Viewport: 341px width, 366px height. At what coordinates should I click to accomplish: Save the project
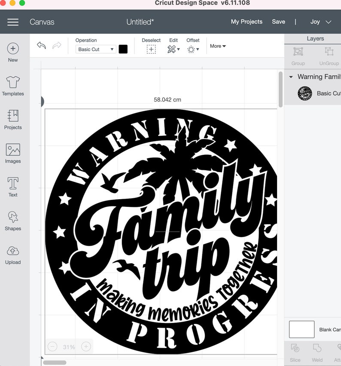pos(278,22)
